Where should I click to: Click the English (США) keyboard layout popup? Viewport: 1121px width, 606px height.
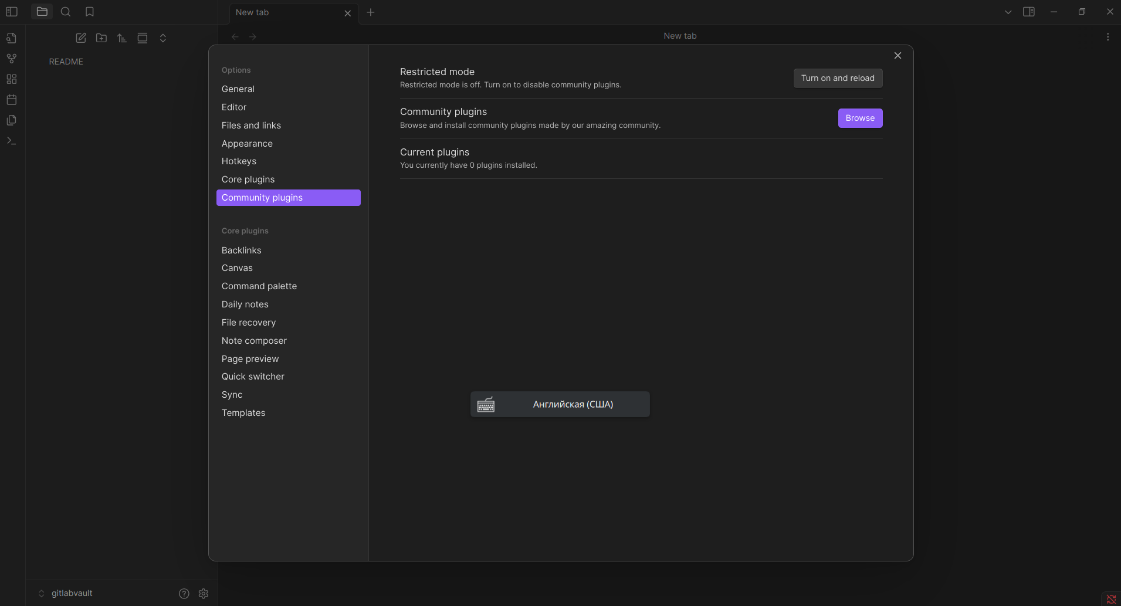tap(560, 404)
